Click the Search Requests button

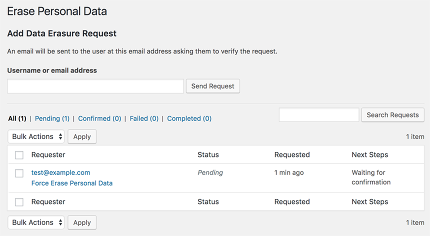pyautogui.click(x=392, y=115)
